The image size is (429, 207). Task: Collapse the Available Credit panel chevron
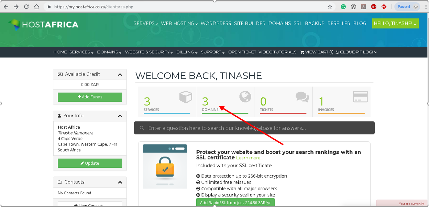click(x=120, y=75)
